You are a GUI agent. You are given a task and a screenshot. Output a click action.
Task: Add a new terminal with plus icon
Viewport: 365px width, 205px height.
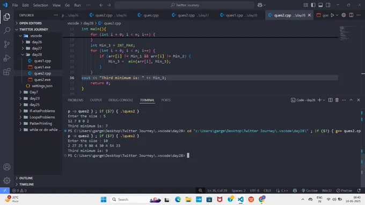(x=319, y=100)
